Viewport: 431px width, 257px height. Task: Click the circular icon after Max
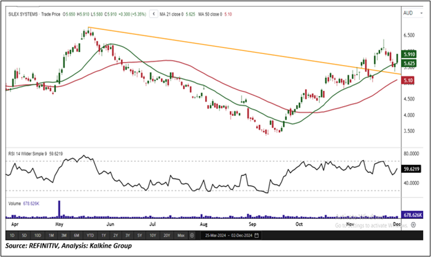point(192,236)
